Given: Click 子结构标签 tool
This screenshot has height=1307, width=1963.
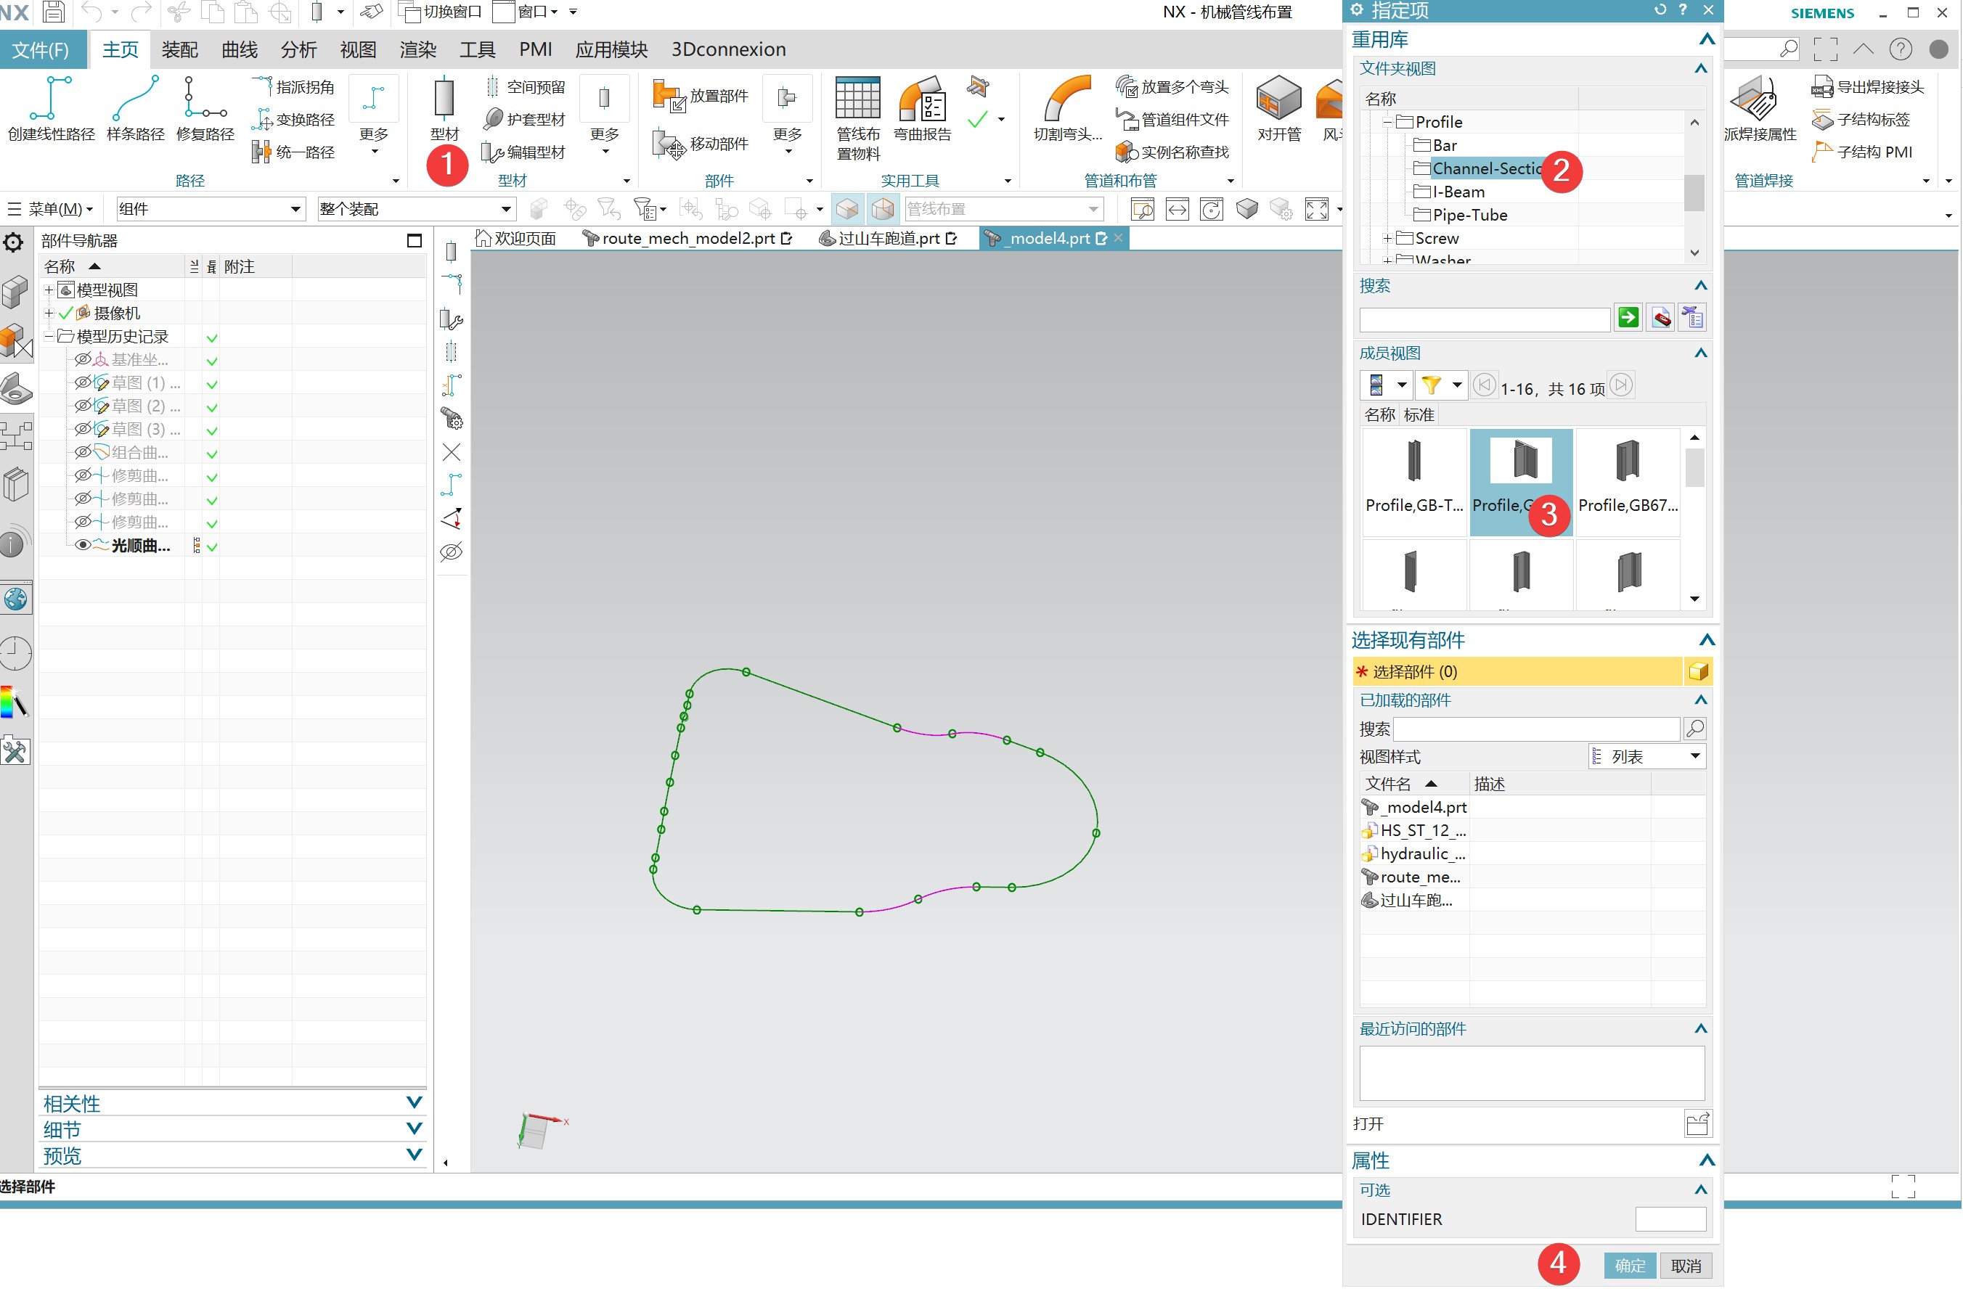Looking at the screenshot, I should coord(1861,119).
